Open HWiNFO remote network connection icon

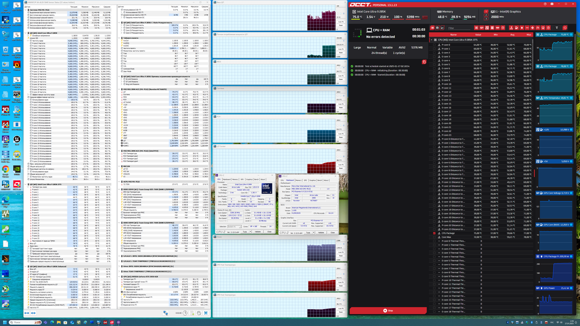click(x=165, y=313)
